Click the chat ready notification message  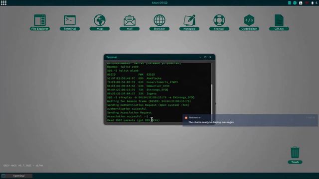211,122
